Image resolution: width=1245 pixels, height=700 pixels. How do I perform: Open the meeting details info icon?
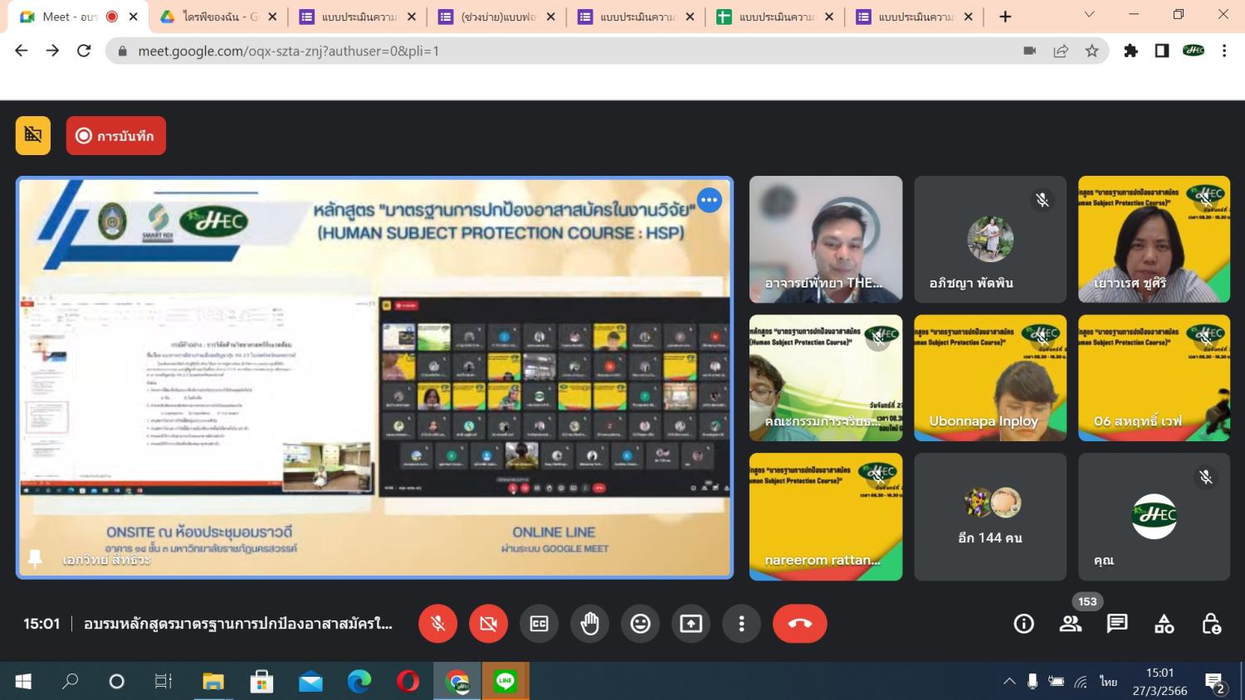[x=1023, y=624]
